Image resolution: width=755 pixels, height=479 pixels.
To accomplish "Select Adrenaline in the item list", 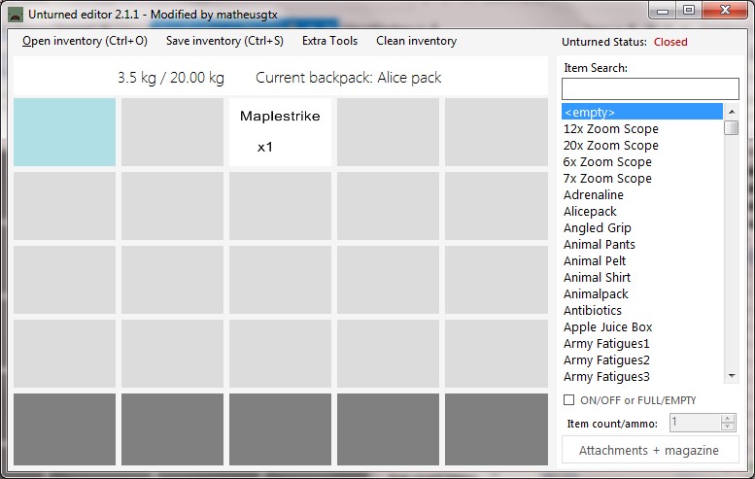I will point(593,194).
